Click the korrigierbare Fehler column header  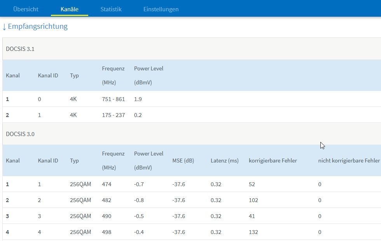coord(273,161)
